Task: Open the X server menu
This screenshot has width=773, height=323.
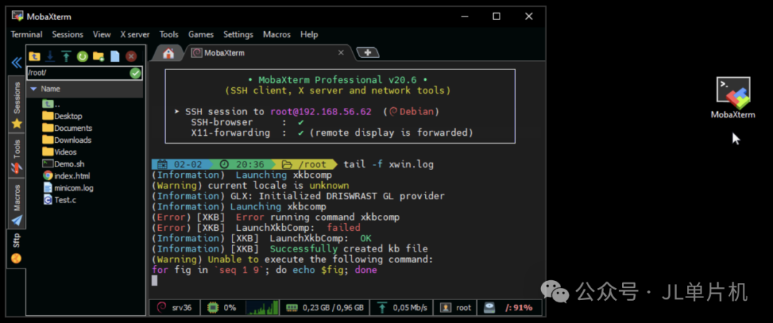Action: pos(135,34)
